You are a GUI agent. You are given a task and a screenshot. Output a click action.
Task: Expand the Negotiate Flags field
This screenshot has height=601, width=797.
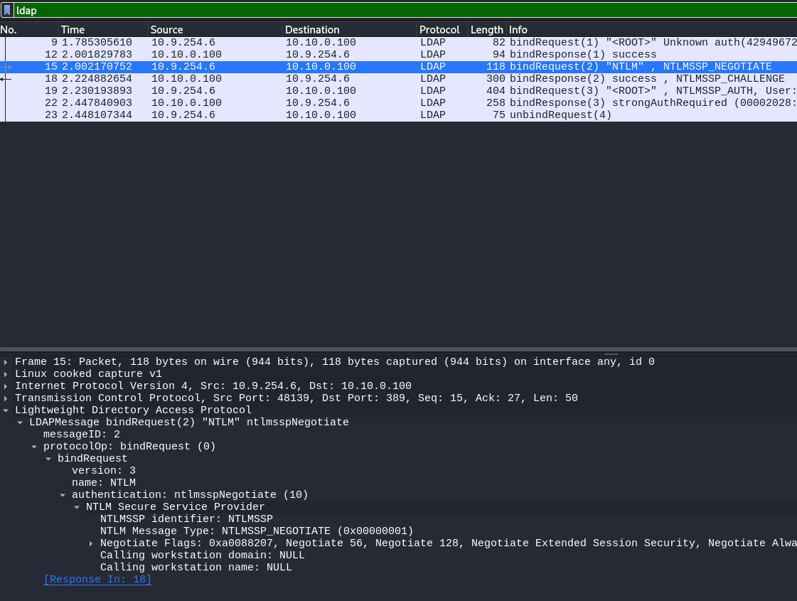click(91, 543)
